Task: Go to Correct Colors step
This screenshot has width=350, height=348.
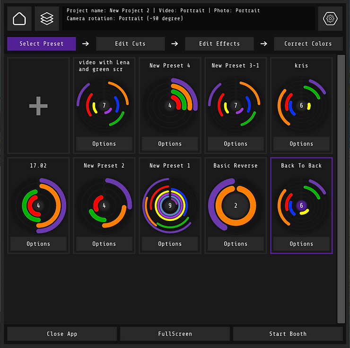Action: [x=308, y=43]
